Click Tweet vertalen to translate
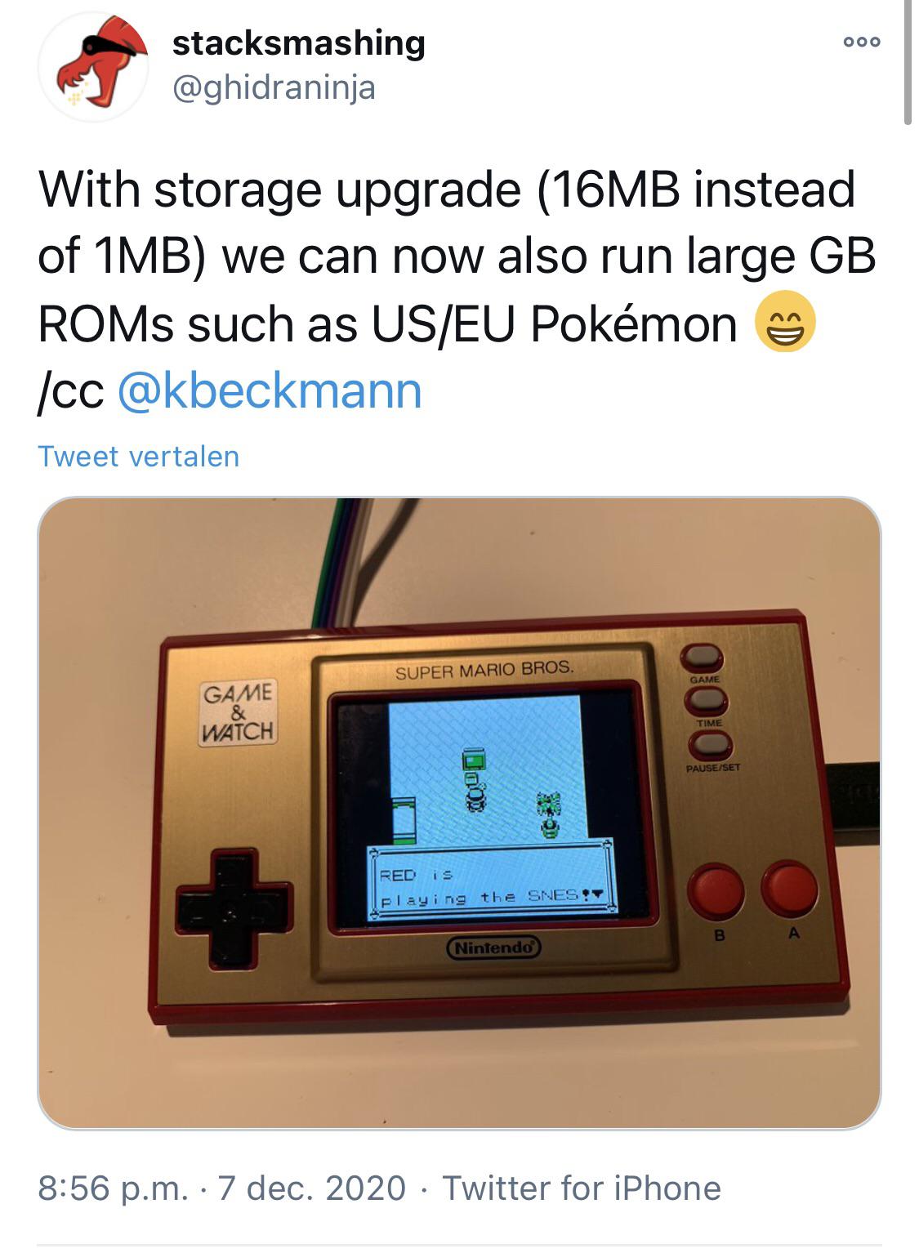 pos(139,456)
